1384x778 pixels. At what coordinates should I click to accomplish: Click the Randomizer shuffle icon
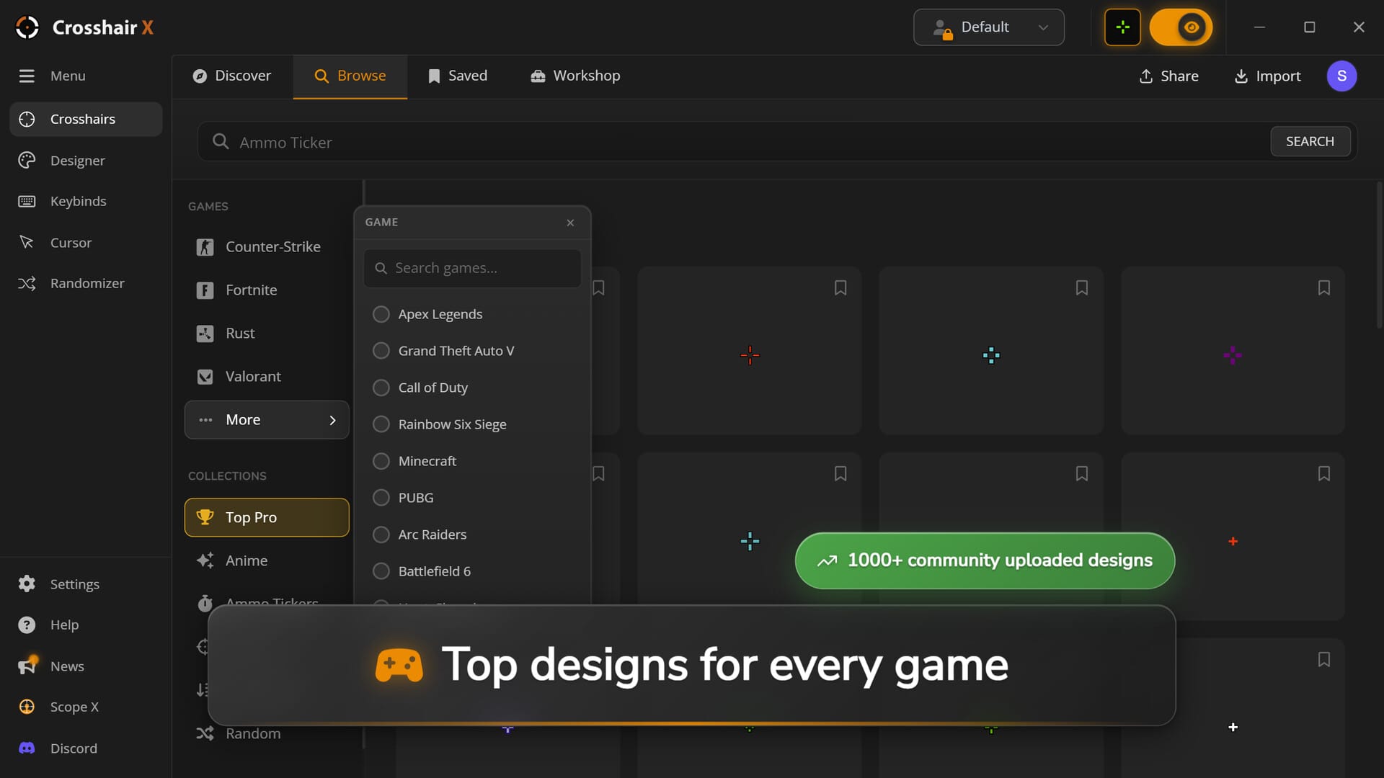coord(27,283)
